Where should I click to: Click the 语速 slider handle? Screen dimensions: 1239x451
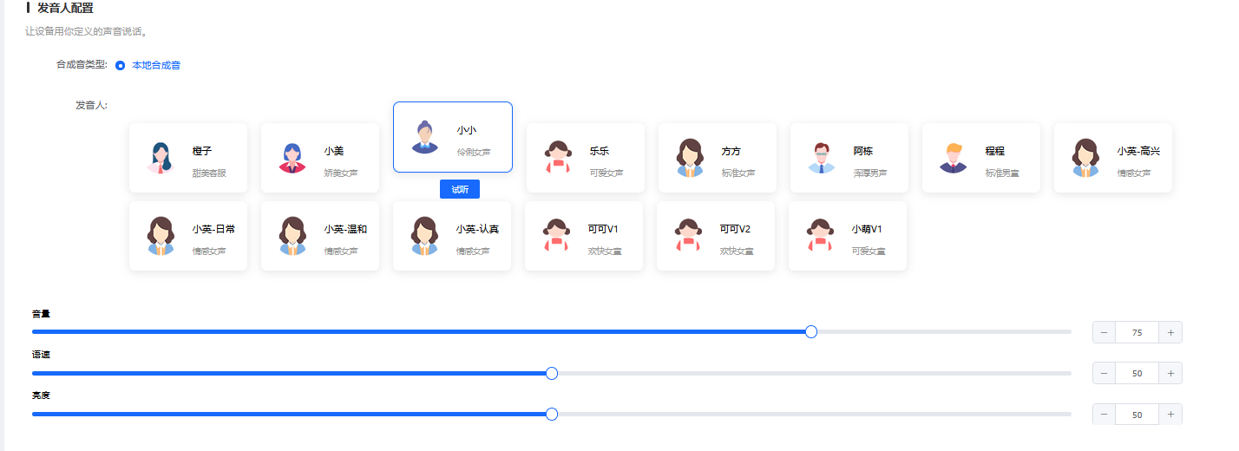tap(552, 373)
